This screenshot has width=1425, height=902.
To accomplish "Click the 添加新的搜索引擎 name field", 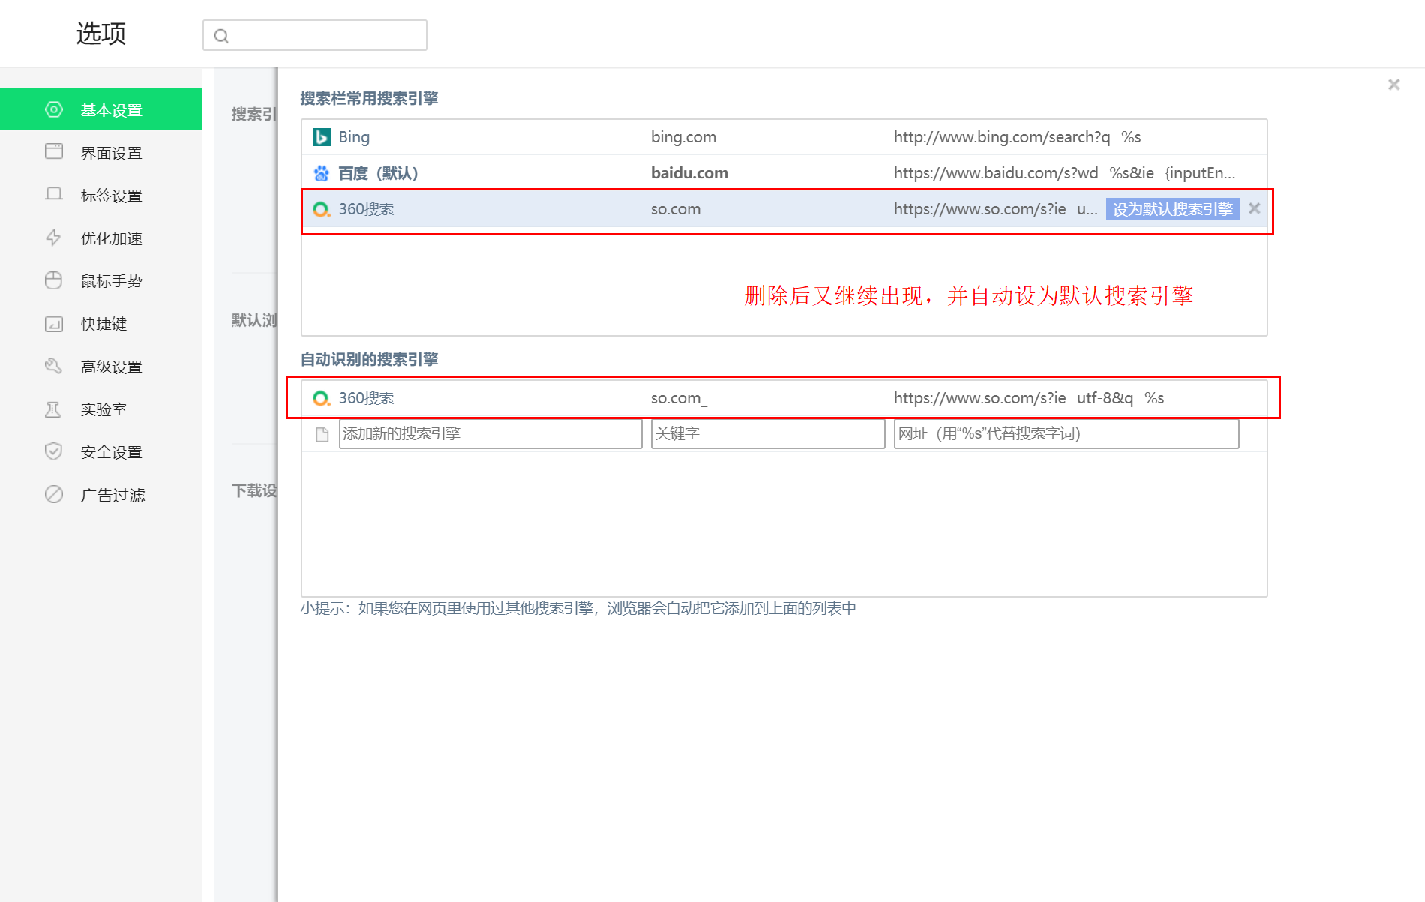I will pos(490,433).
